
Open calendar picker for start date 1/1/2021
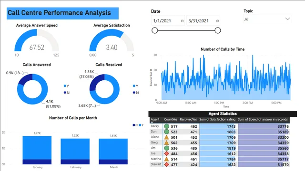tap(182, 21)
